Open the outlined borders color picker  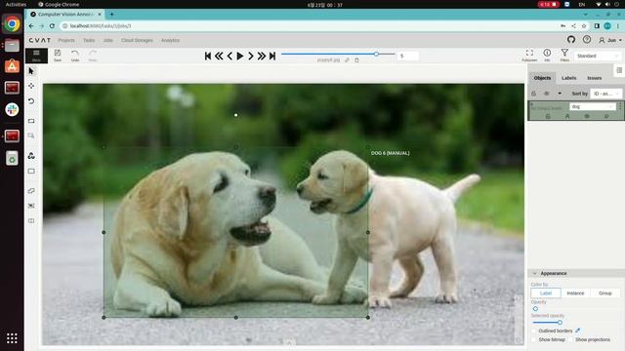point(577,331)
